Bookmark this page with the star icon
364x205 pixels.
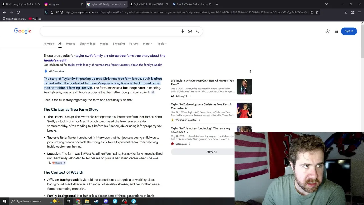[x=317, y=12]
